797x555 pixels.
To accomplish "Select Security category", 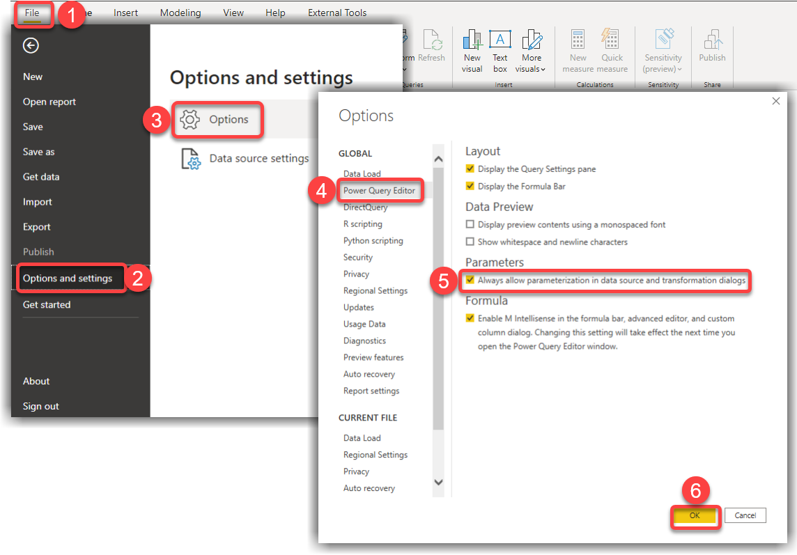I will (x=358, y=257).
